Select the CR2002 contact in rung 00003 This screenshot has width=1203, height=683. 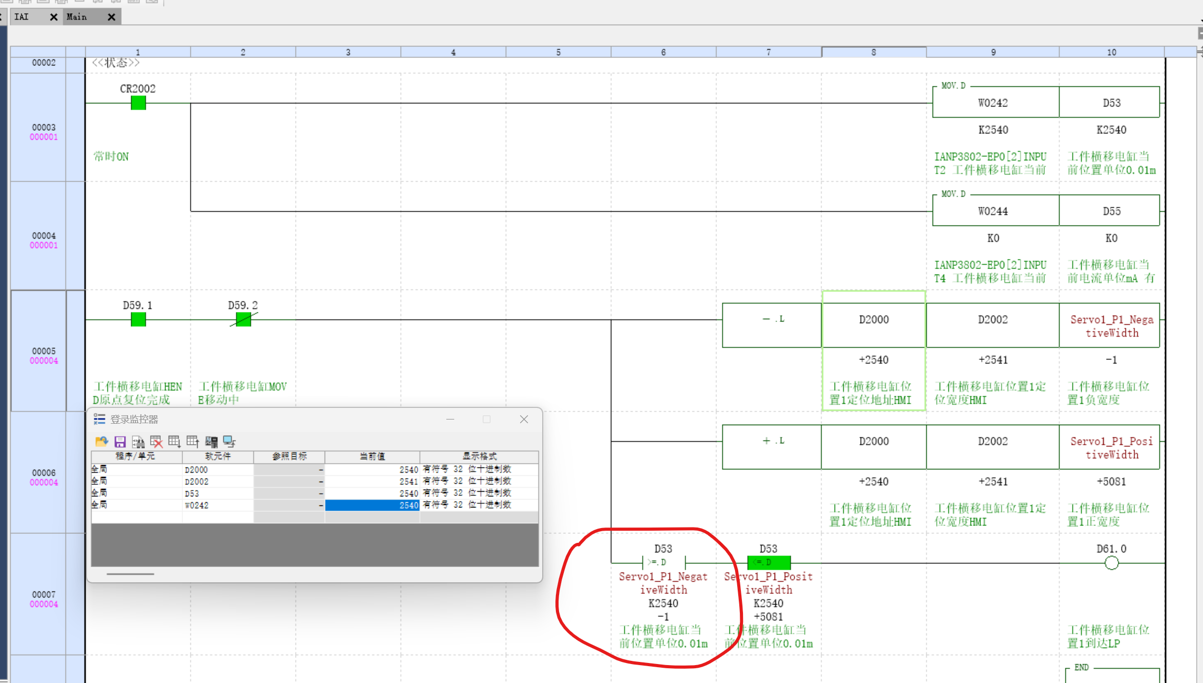pyautogui.click(x=138, y=103)
